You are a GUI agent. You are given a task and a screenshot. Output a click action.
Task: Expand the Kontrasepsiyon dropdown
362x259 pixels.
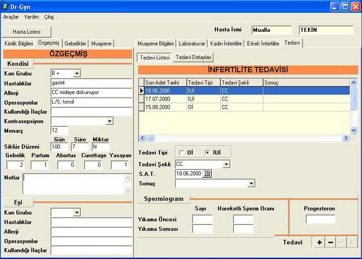[x=109, y=121]
